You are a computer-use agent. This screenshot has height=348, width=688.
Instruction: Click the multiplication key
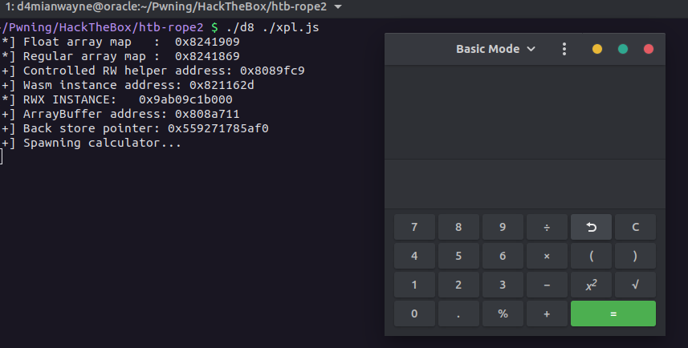point(547,256)
